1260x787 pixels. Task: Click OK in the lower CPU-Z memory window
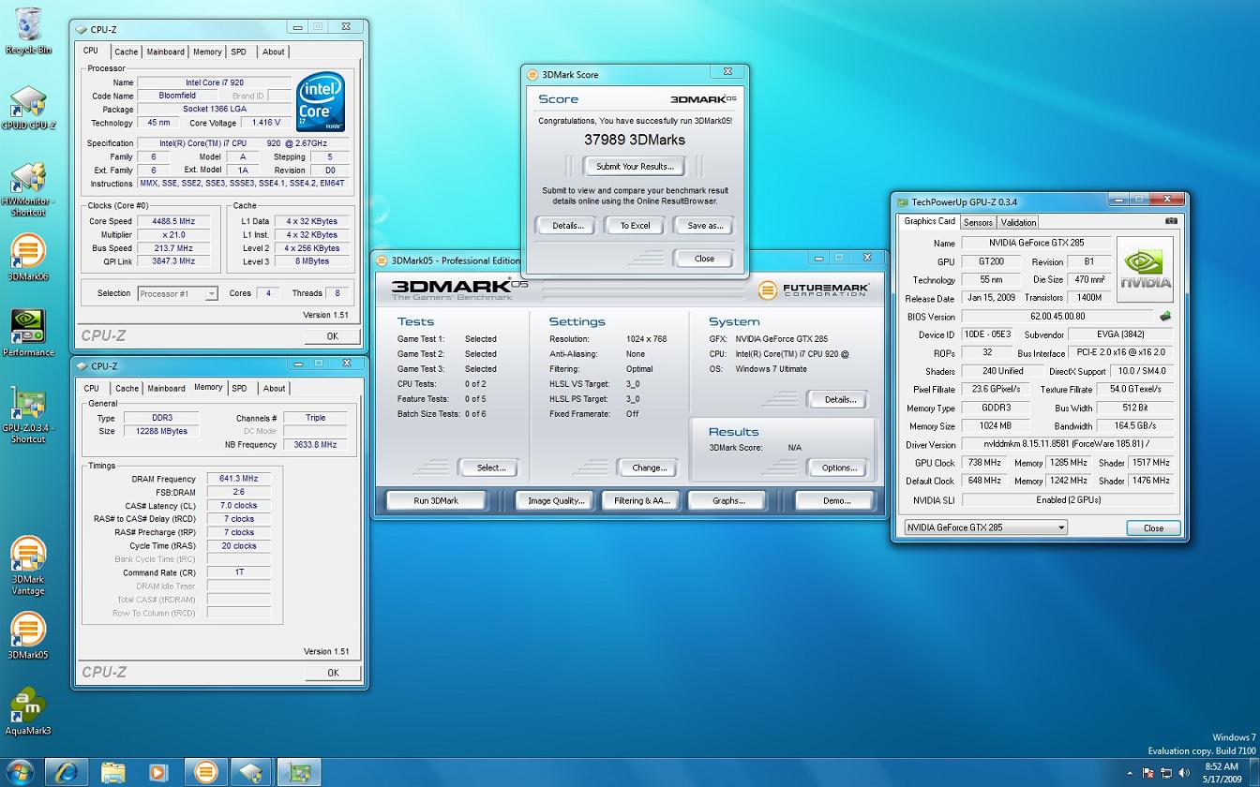tap(332, 673)
